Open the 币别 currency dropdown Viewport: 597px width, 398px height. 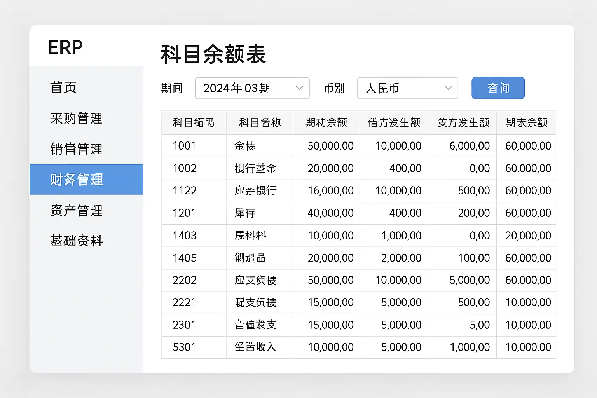click(407, 88)
